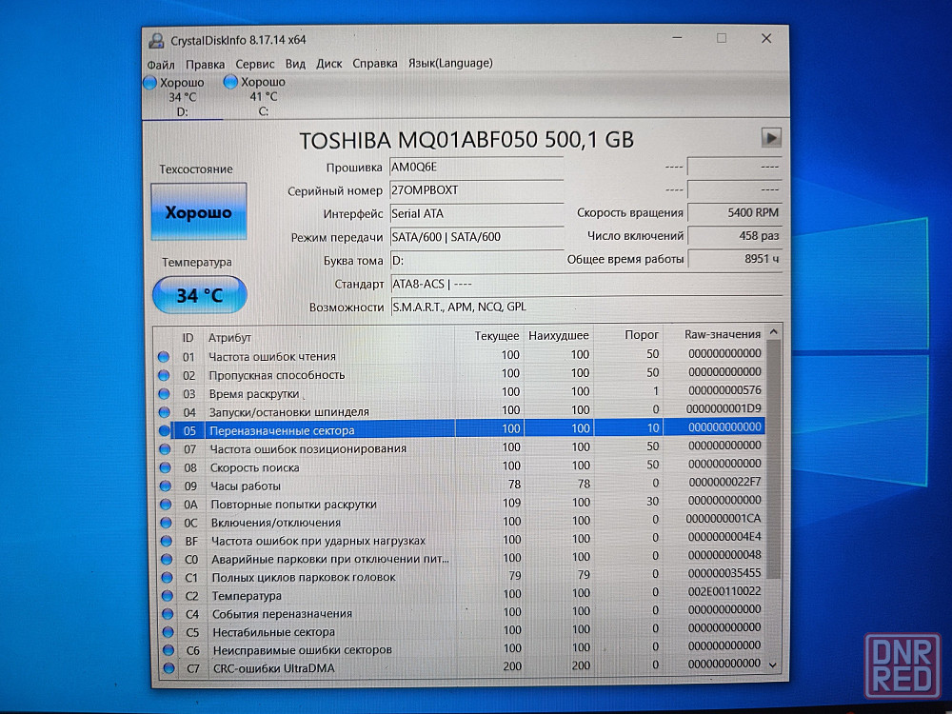This screenshot has height=714, width=952.
Task: Click status dot of attribute 02
Action: pyautogui.click(x=164, y=375)
